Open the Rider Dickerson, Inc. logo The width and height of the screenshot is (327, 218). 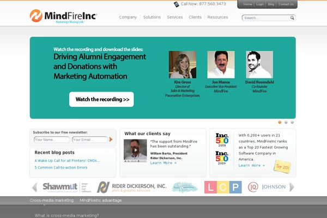tap(132, 187)
